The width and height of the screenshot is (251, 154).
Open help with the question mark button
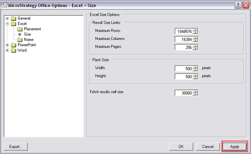pyautogui.click(x=238, y=5)
